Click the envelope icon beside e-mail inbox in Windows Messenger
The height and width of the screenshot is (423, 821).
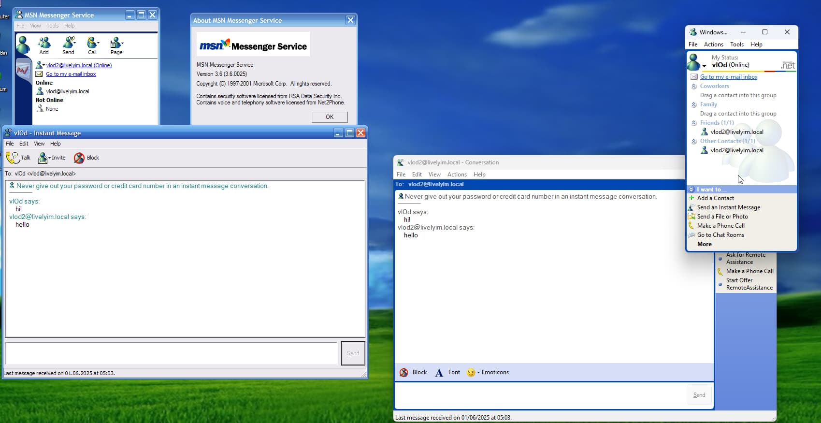coord(694,77)
